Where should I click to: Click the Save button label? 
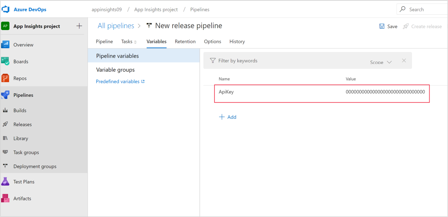tap(392, 27)
